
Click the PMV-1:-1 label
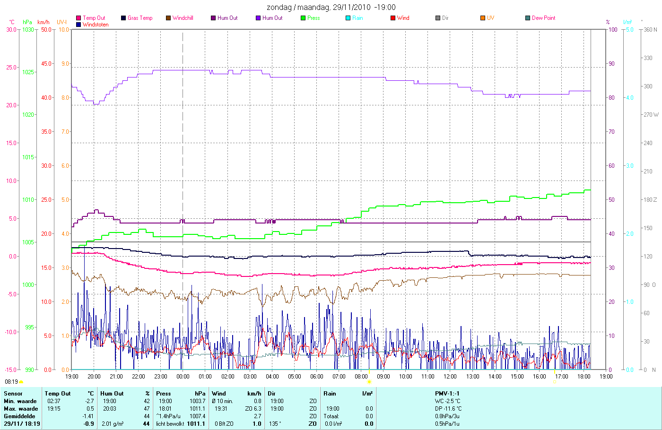447,393
